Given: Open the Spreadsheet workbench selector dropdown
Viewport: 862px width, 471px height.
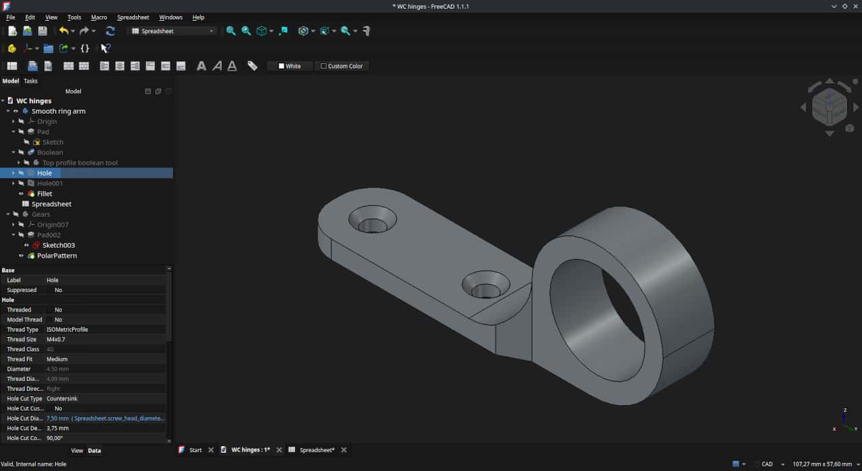Looking at the screenshot, I should coord(174,31).
